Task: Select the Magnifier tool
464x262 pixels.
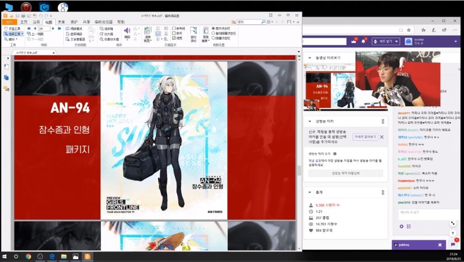Action: click(109, 39)
